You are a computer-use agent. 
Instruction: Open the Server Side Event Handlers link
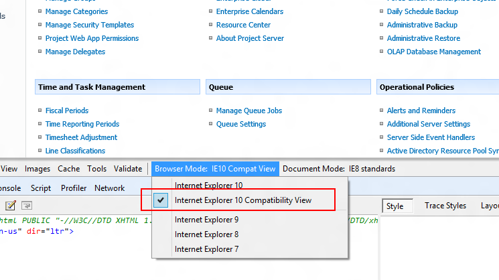tap(431, 137)
